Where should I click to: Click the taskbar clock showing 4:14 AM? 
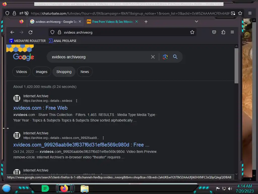point(245,188)
